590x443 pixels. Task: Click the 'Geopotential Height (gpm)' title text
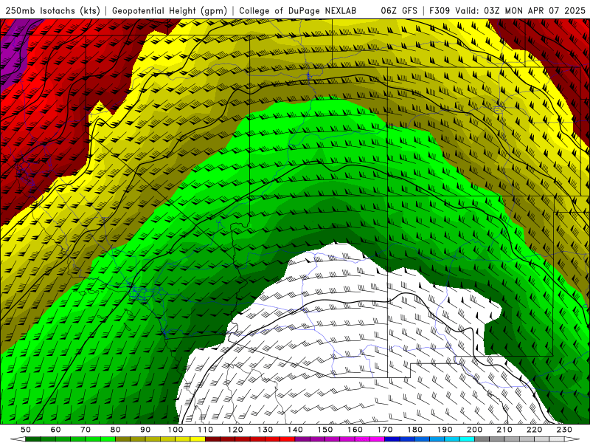(x=170, y=11)
